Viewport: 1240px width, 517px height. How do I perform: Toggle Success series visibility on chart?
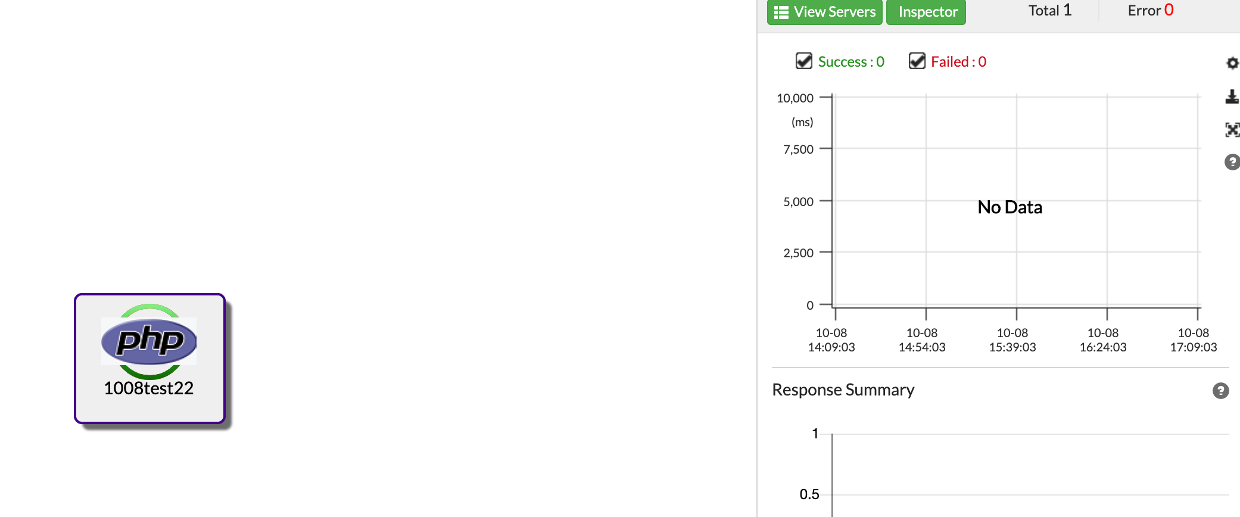click(849, 61)
